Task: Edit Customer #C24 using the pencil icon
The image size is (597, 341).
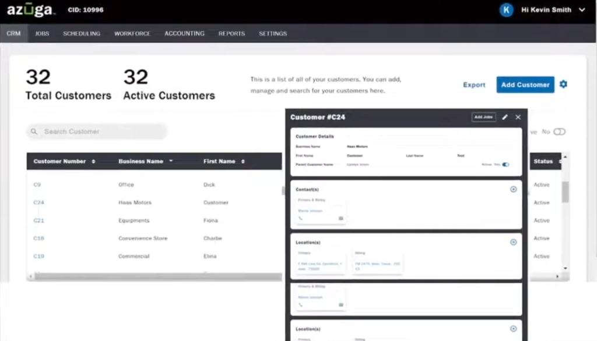Action: click(x=505, y=117)
